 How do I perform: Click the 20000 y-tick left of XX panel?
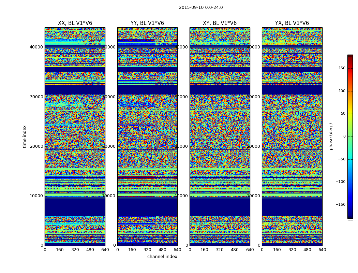coord(36,146)
